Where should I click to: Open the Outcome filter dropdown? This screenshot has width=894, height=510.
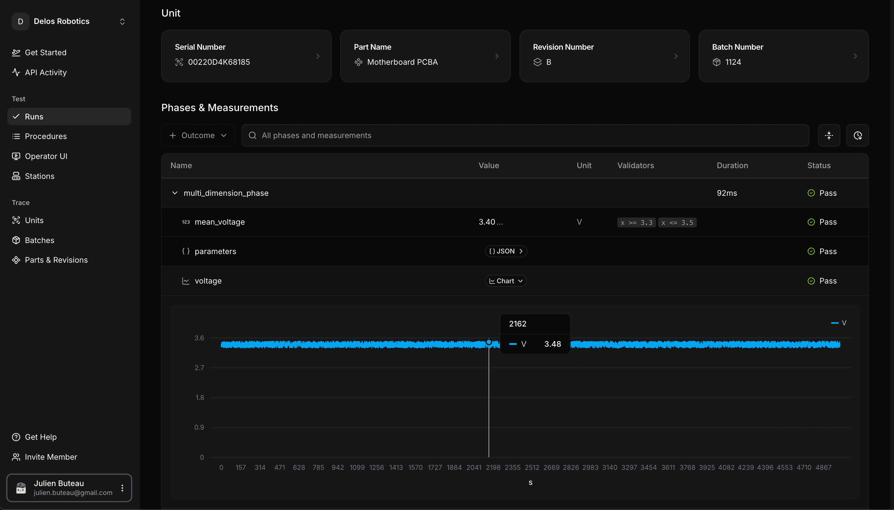[198, 135]
